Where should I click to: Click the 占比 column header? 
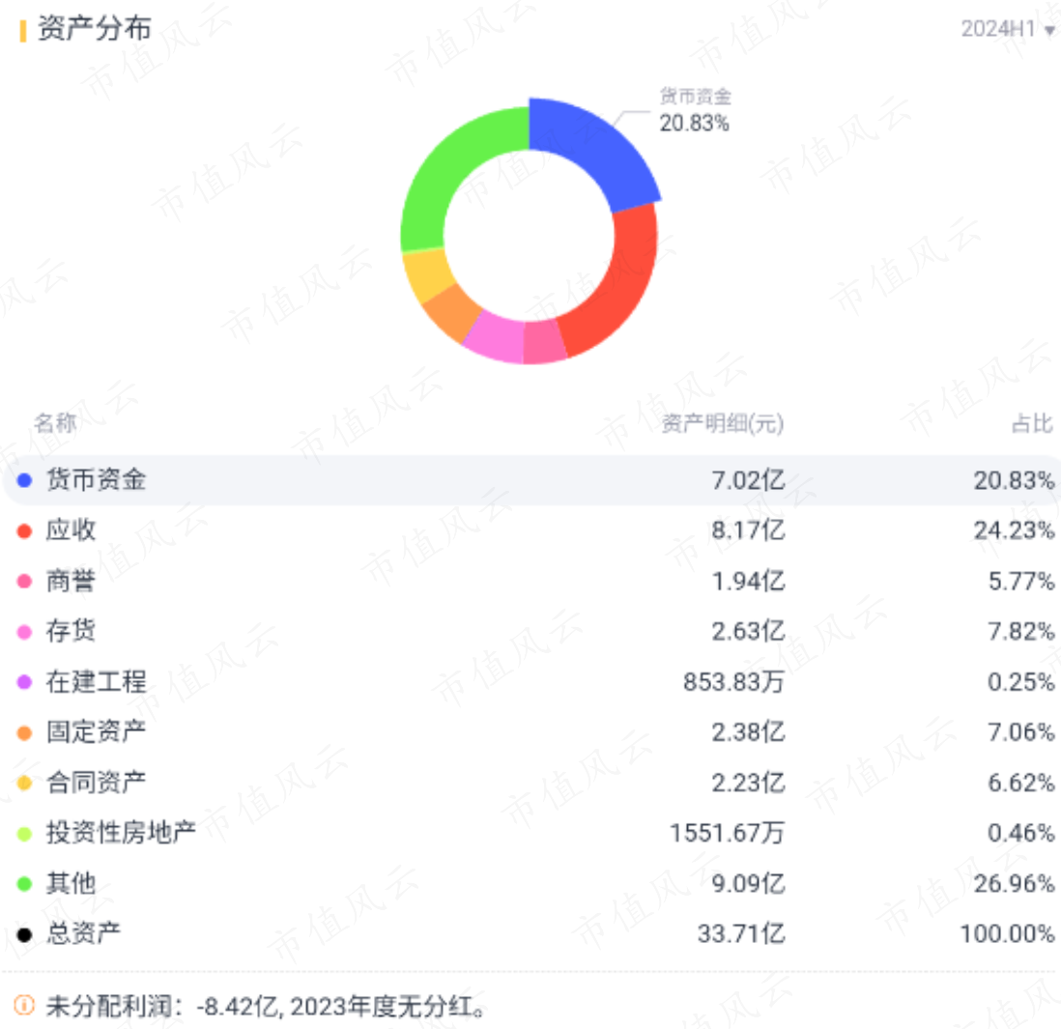[x=1033, y=423]
